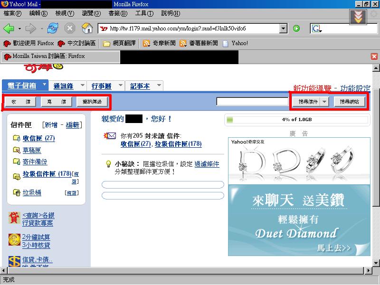Click inside the mail search text field

tap(252, 102)
